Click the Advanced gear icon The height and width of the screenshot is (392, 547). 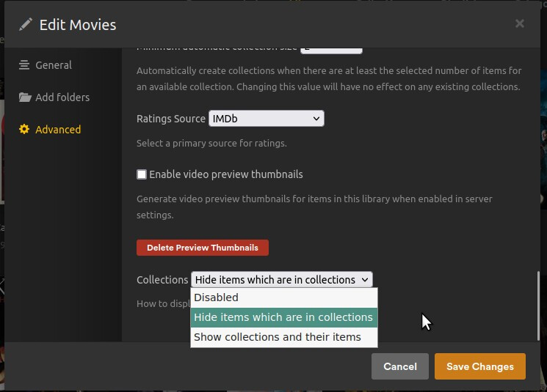tap(24, 129)
